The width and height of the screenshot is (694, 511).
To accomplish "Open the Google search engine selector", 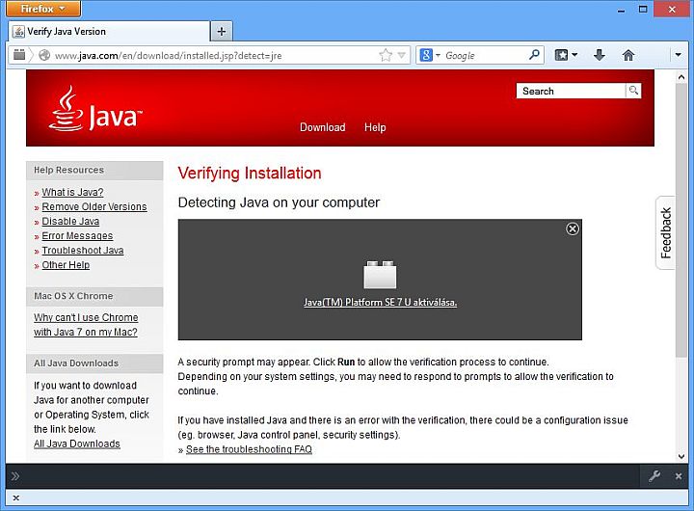I will (430, 55).
